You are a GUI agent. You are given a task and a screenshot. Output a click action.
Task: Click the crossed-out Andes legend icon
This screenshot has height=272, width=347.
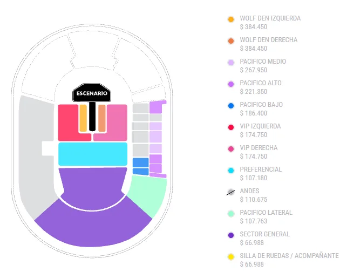(x=231, y=192)
